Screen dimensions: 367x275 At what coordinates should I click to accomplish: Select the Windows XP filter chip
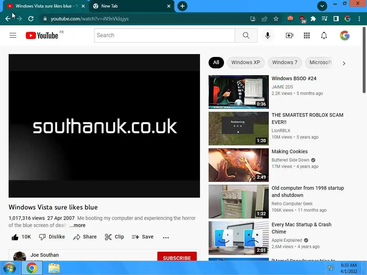[x=246, y=62]
